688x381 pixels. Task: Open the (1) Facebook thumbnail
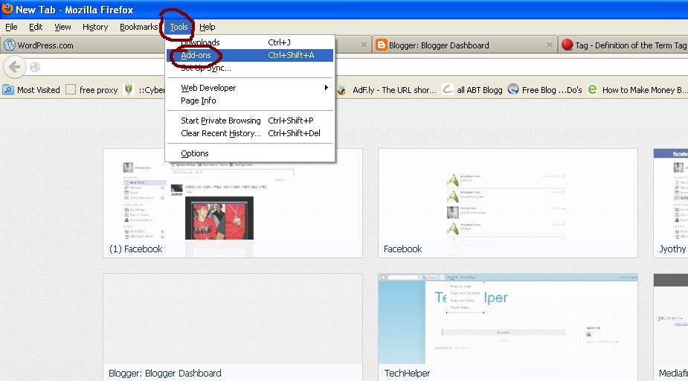[233, 203]
